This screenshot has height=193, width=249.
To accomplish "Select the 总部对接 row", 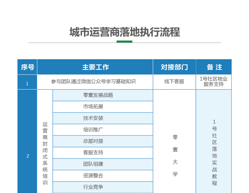I will [103, 141].
